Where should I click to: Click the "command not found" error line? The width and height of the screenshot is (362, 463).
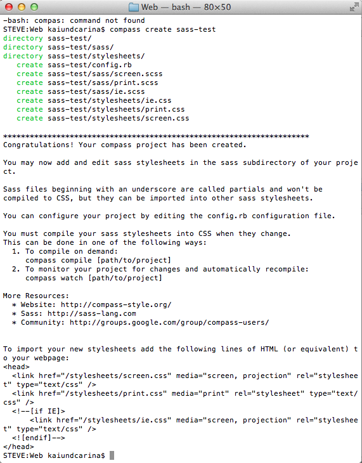[74, 20]
